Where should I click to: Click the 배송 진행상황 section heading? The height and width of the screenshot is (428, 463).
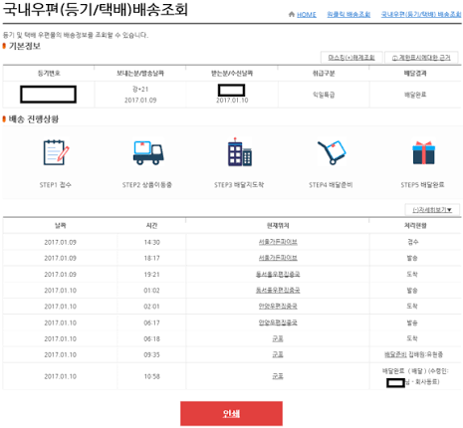click(34, 118)
